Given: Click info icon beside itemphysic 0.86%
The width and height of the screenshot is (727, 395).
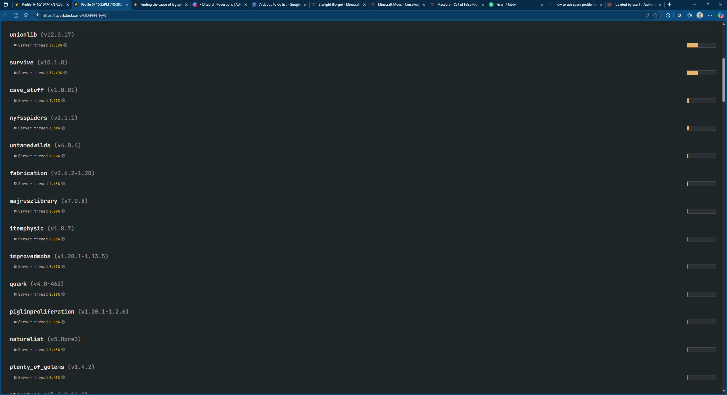Looking at the screenshot, I should [x=63, y=239].
